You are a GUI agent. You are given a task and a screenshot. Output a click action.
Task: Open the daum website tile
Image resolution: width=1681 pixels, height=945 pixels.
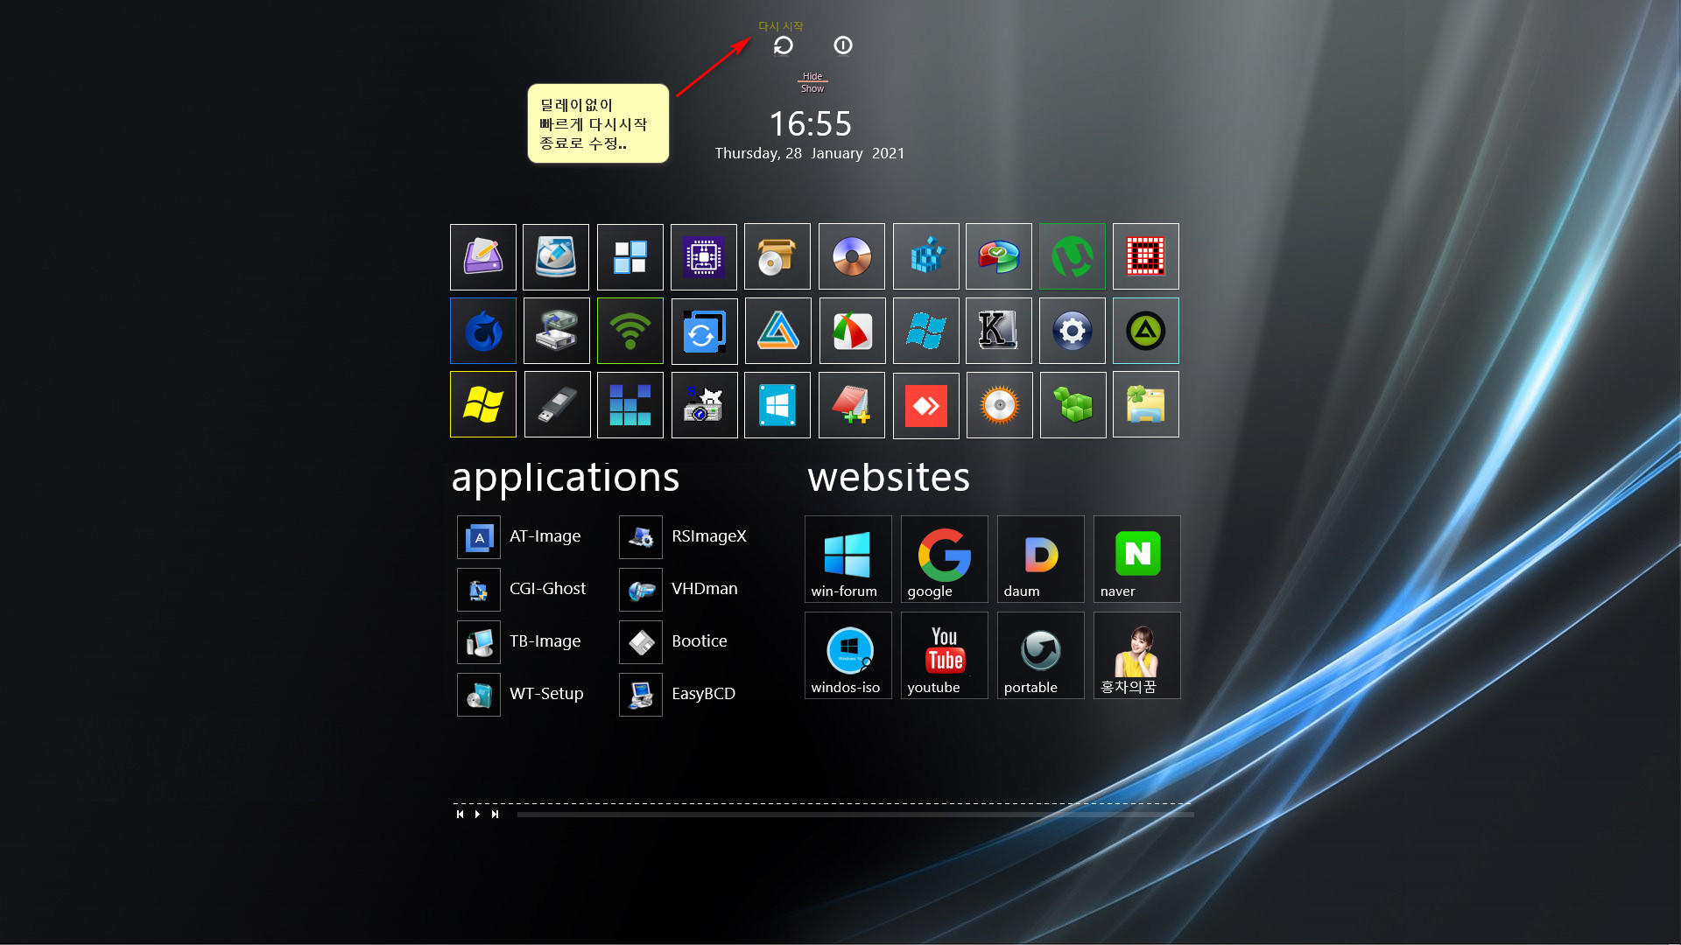click(x=1041, y=559)
